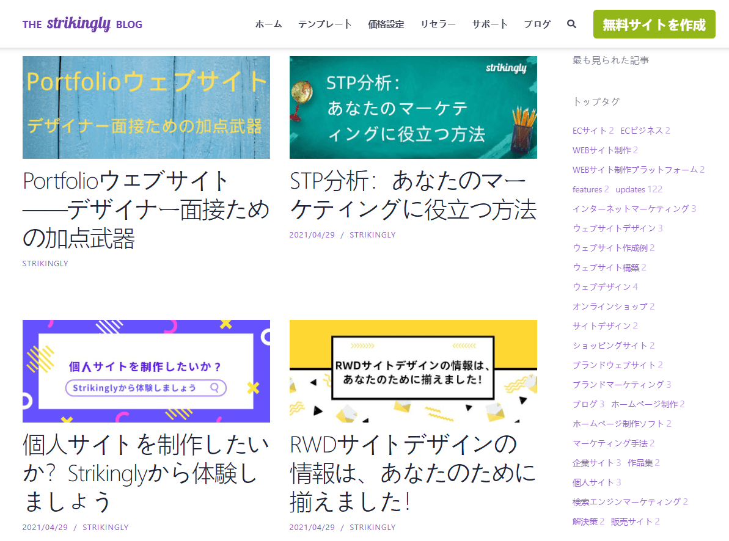This screenshot has width=729, height=541.
Task: Click the 検索エンジンマーケティング tag
Action: pyautogui.click(x=623, y=501)
